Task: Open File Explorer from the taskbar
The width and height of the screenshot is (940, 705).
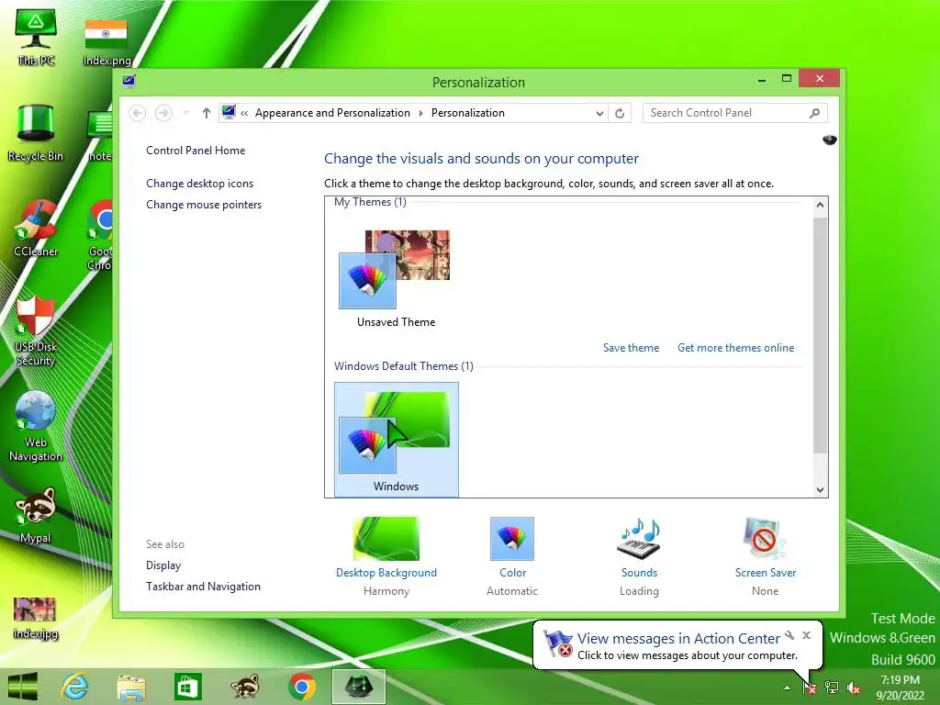Action: coord(131,687)
